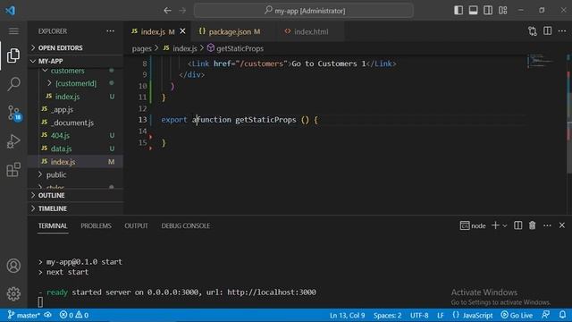Open the launch profile dropdown arrow

point(505,226)
